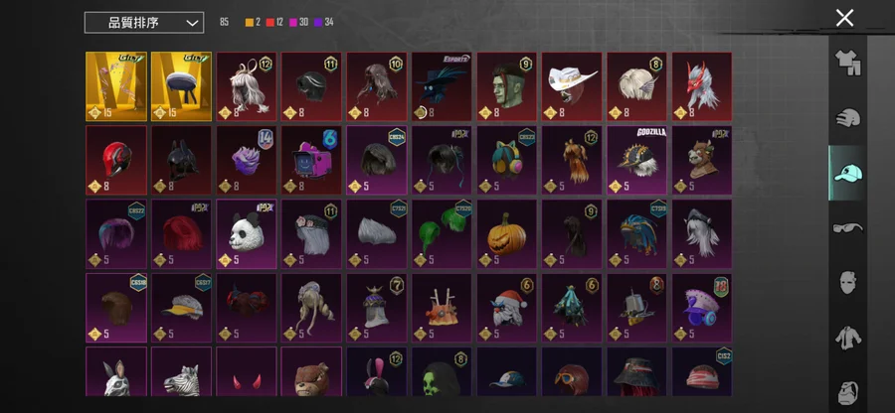Choose the Godzilla spiked cap item
The height and width of the screenshot is (413, 895).
point(637,160)
